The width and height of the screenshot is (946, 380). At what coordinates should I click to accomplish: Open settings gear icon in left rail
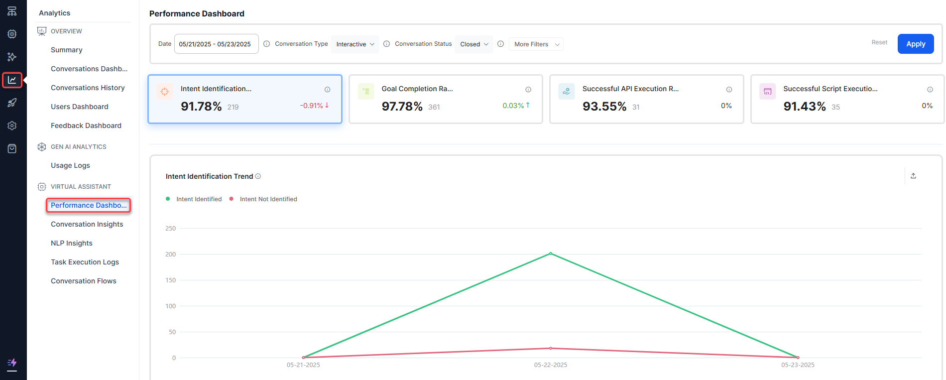(12, 126)
